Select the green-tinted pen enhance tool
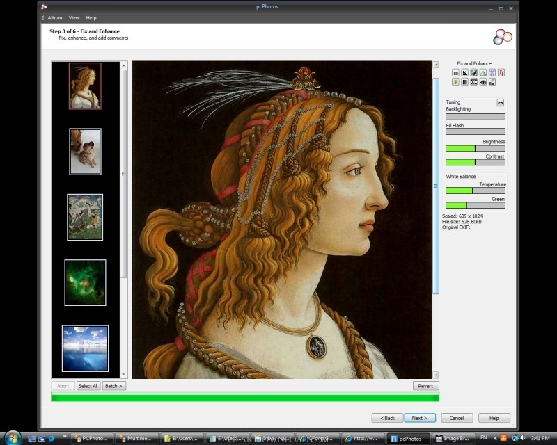The height and width of the screenshot is (445, 557). click(474, 73)
